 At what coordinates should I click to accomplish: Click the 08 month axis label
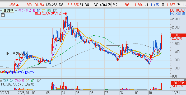tap(121, 92)
